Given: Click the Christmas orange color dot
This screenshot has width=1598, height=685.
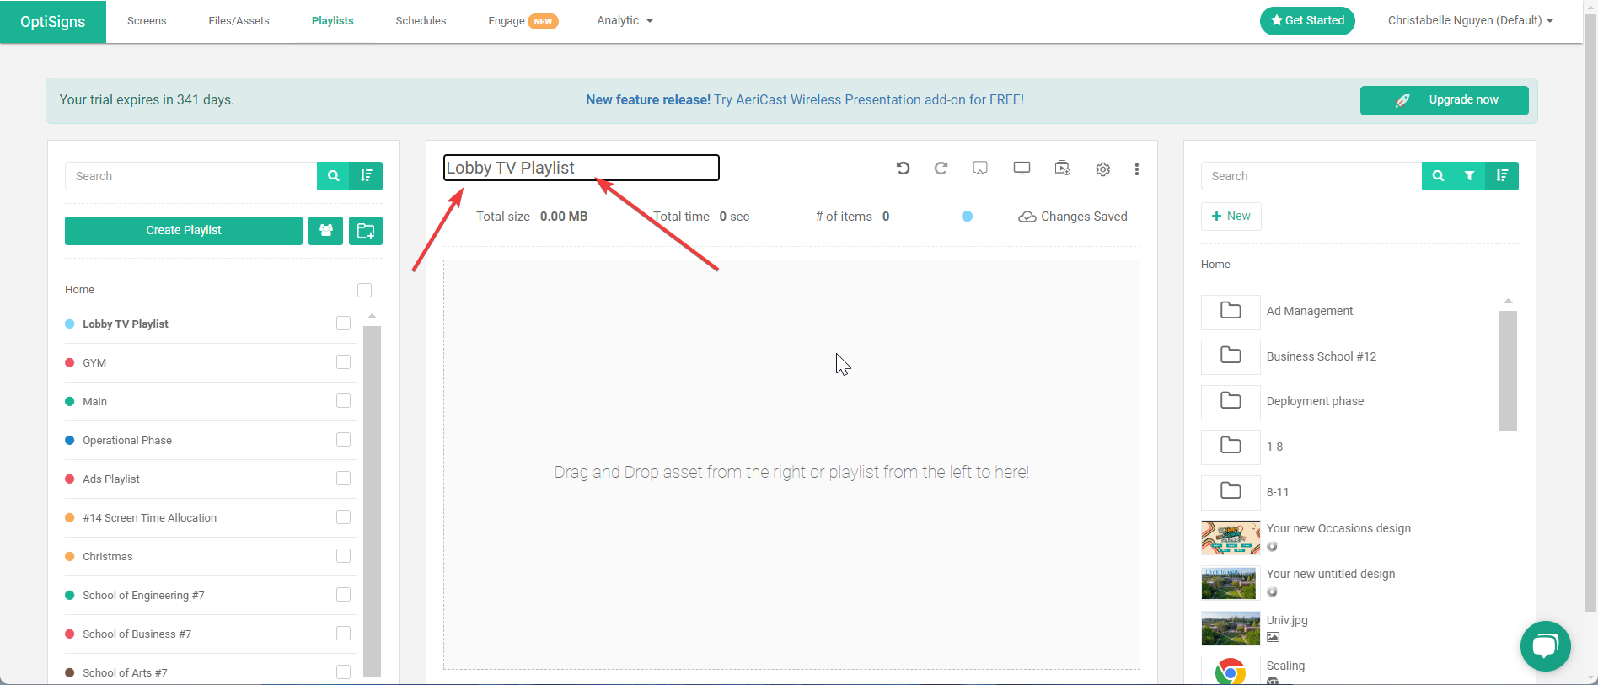Looking at the screenshot, I should (x=70, y=557).
